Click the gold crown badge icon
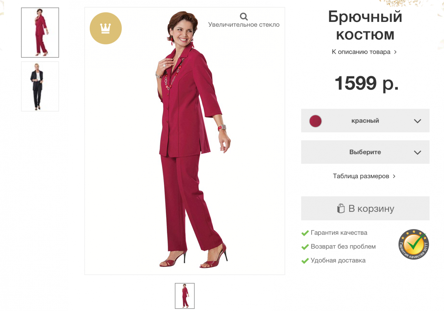The width and height of the screenshot is (444, 311). pos(106,28)
